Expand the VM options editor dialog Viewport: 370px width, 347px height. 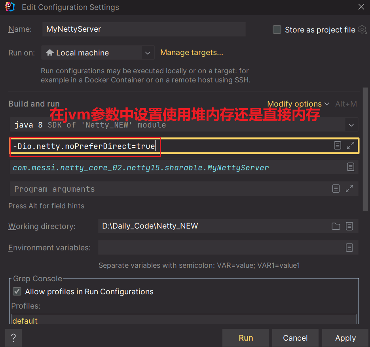[351, 145]
